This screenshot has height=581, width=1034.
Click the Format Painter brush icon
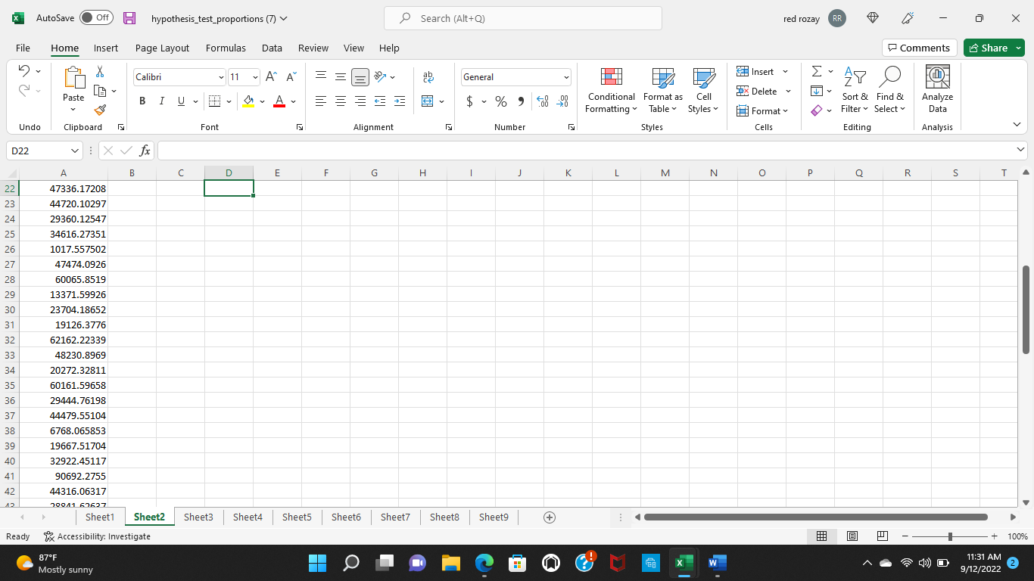[100, 110]
